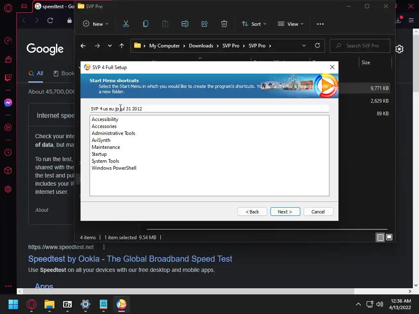
Task: Reload the page in Opera browser
Action: (x=50, y=20)
